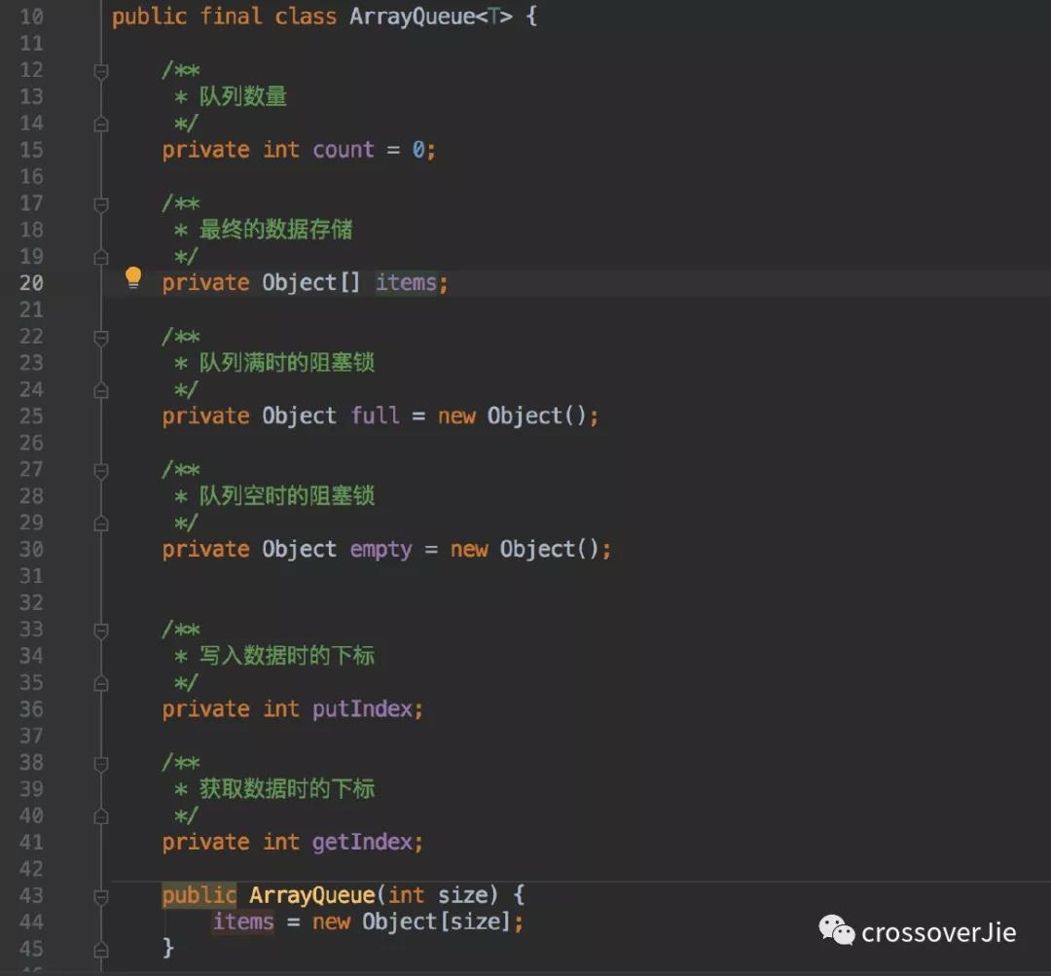This screenshot has width=1051, height=976.
Task: Click the closing brace on line 45
Action: tap(168, 948)
